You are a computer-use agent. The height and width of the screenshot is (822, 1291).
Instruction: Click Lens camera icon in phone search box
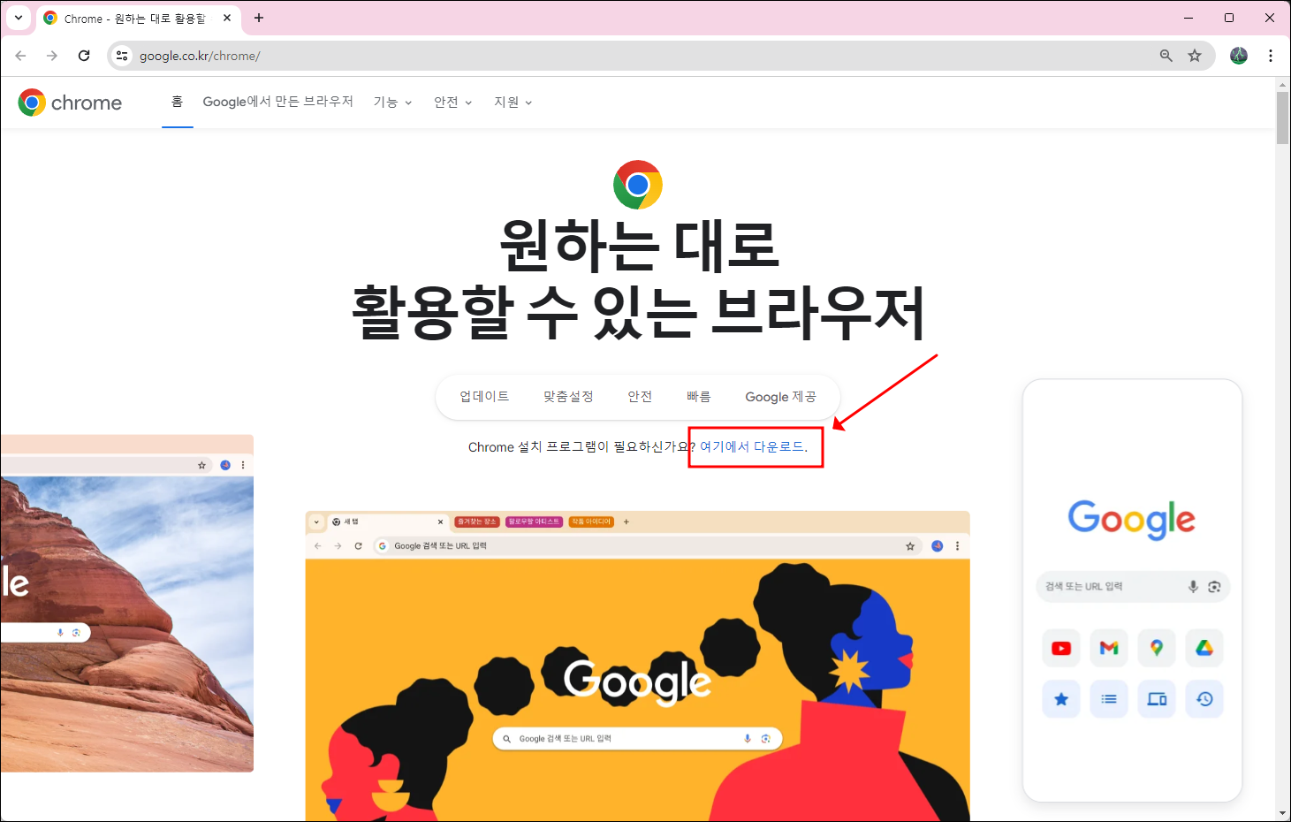pyautogui.click(x=1214, y=587)
